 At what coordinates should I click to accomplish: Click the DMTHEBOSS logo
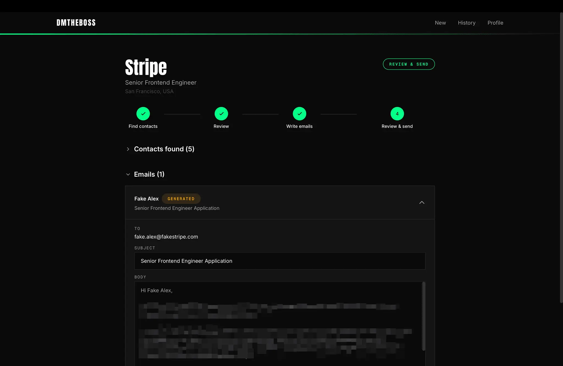pos(76,23)
